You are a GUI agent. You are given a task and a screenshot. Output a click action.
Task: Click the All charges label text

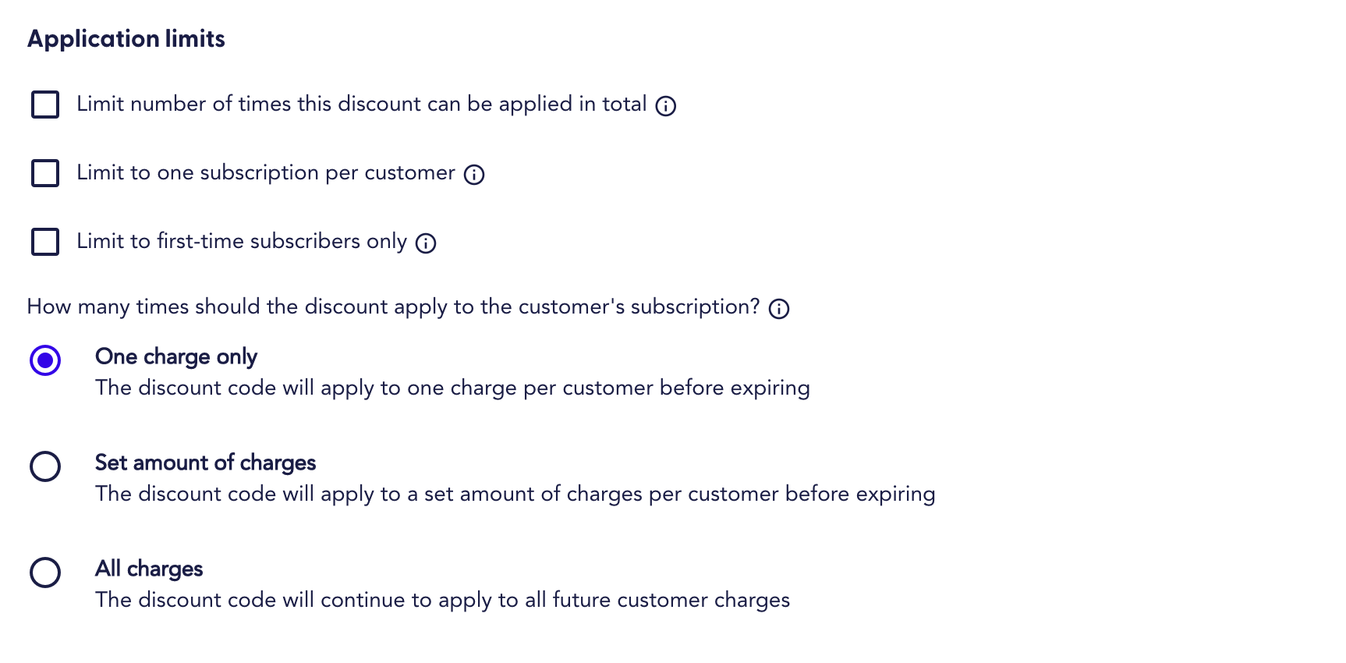click(x=149, y=569)
